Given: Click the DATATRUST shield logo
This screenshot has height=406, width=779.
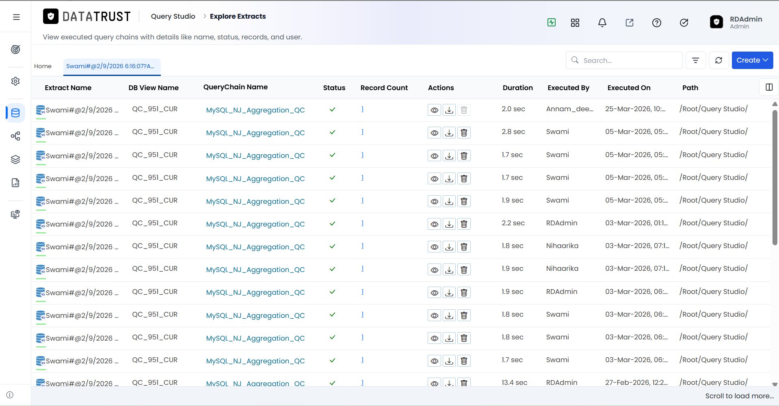Looking at the screenshot, I should 51,16.
